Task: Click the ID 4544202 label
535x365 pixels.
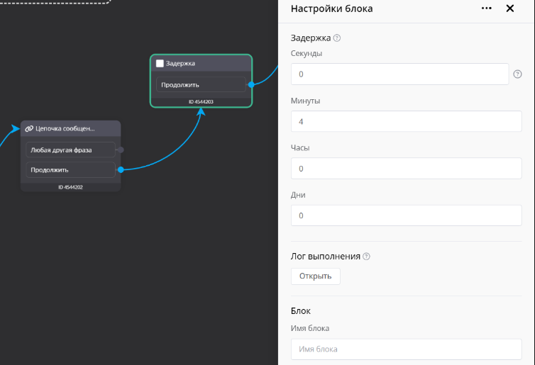Action: point(70,187)
